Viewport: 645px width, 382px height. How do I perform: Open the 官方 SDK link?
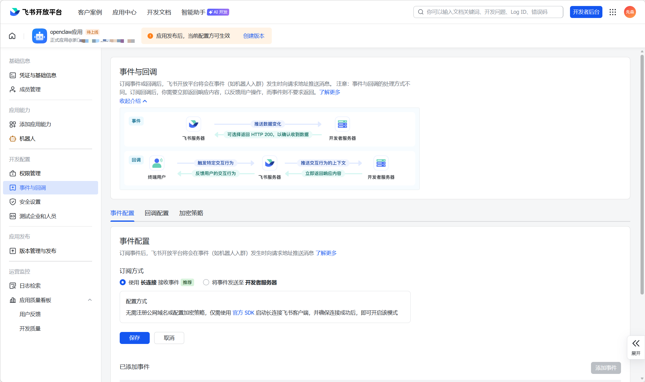pyautogui.click(x=243, y=313)
